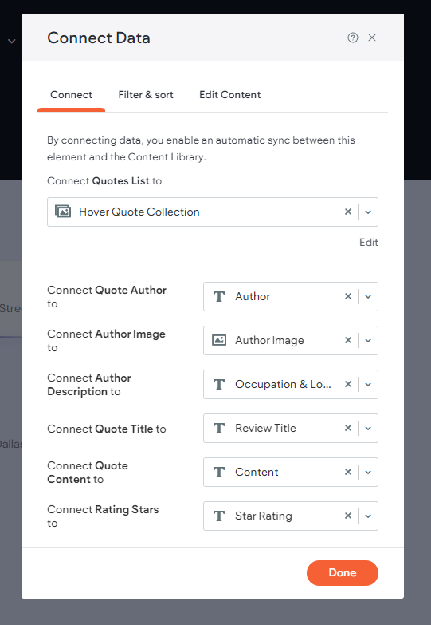Open the help question mark icon
The image size is (431, 625).
pyautogui.click(x=353, y=38)
